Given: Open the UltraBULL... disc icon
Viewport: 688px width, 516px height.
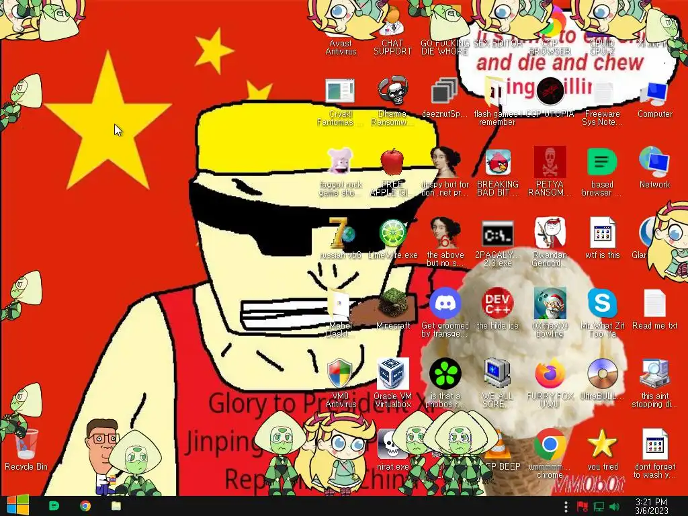Looking at the screenshot, I should coord(602,380).
